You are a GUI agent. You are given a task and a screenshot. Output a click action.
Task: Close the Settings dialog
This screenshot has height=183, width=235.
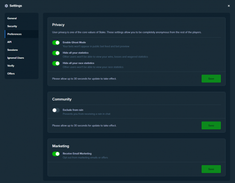[x=228, y=6]
